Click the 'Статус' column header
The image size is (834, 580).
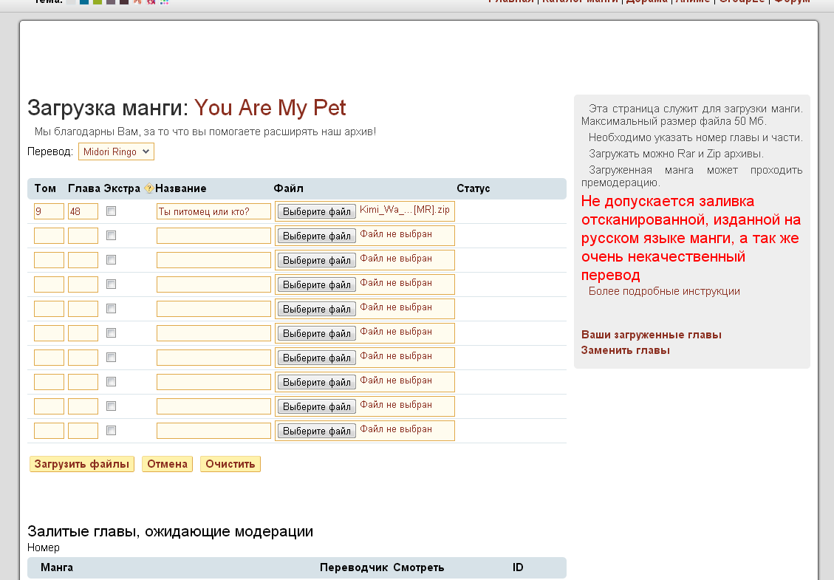[474, 188]
